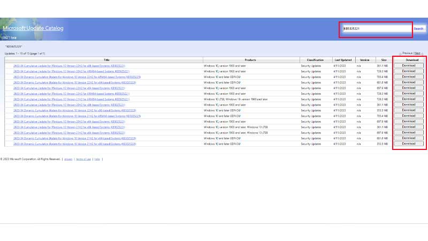Open Cumulative Update 21H2 x64-based Systems link
The width and height of the screenshot is (428, 241).
point(69,133)
